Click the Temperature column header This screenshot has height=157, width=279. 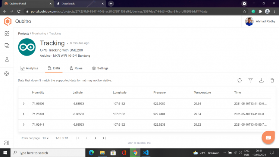coord(202,92)
